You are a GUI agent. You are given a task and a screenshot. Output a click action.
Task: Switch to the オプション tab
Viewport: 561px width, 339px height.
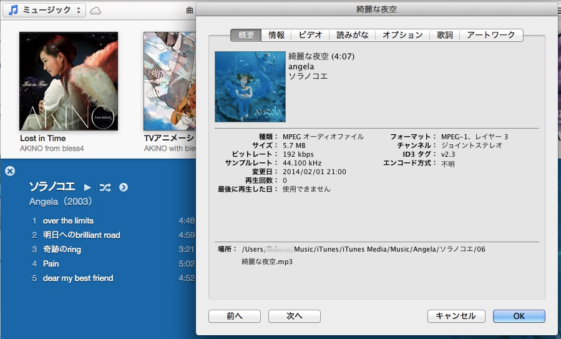click(402, 35)
